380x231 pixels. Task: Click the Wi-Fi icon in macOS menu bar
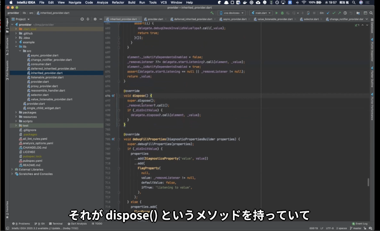304,3
